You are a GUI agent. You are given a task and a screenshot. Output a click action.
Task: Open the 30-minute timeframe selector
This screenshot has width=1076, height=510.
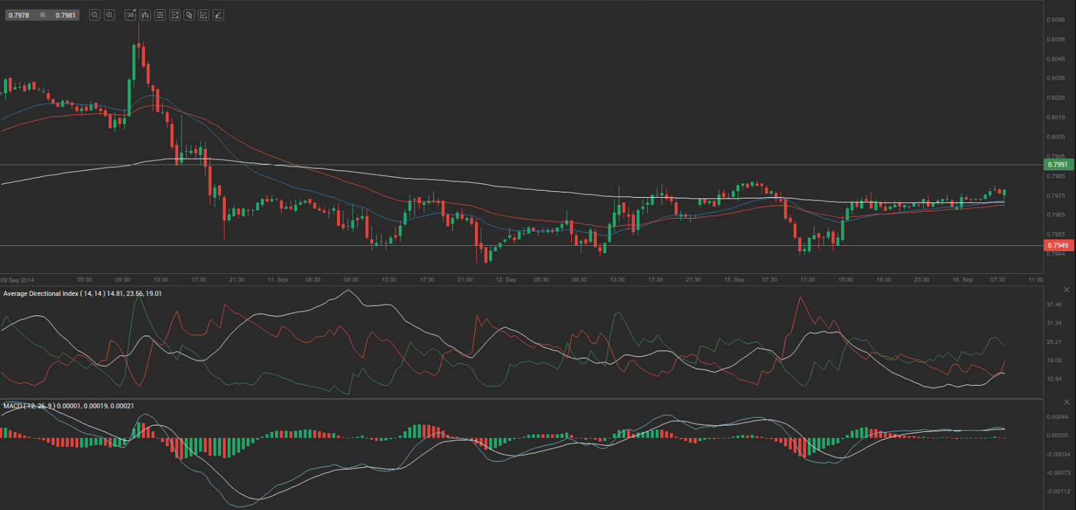click(x=130, y=15)
